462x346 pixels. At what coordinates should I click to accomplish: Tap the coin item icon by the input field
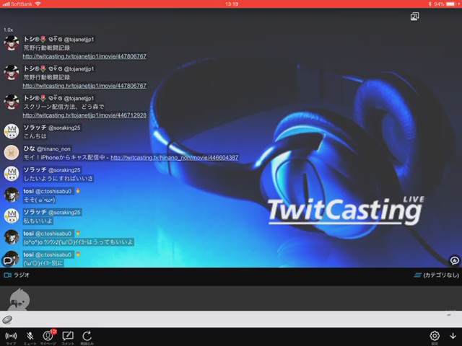pos(7,319)
